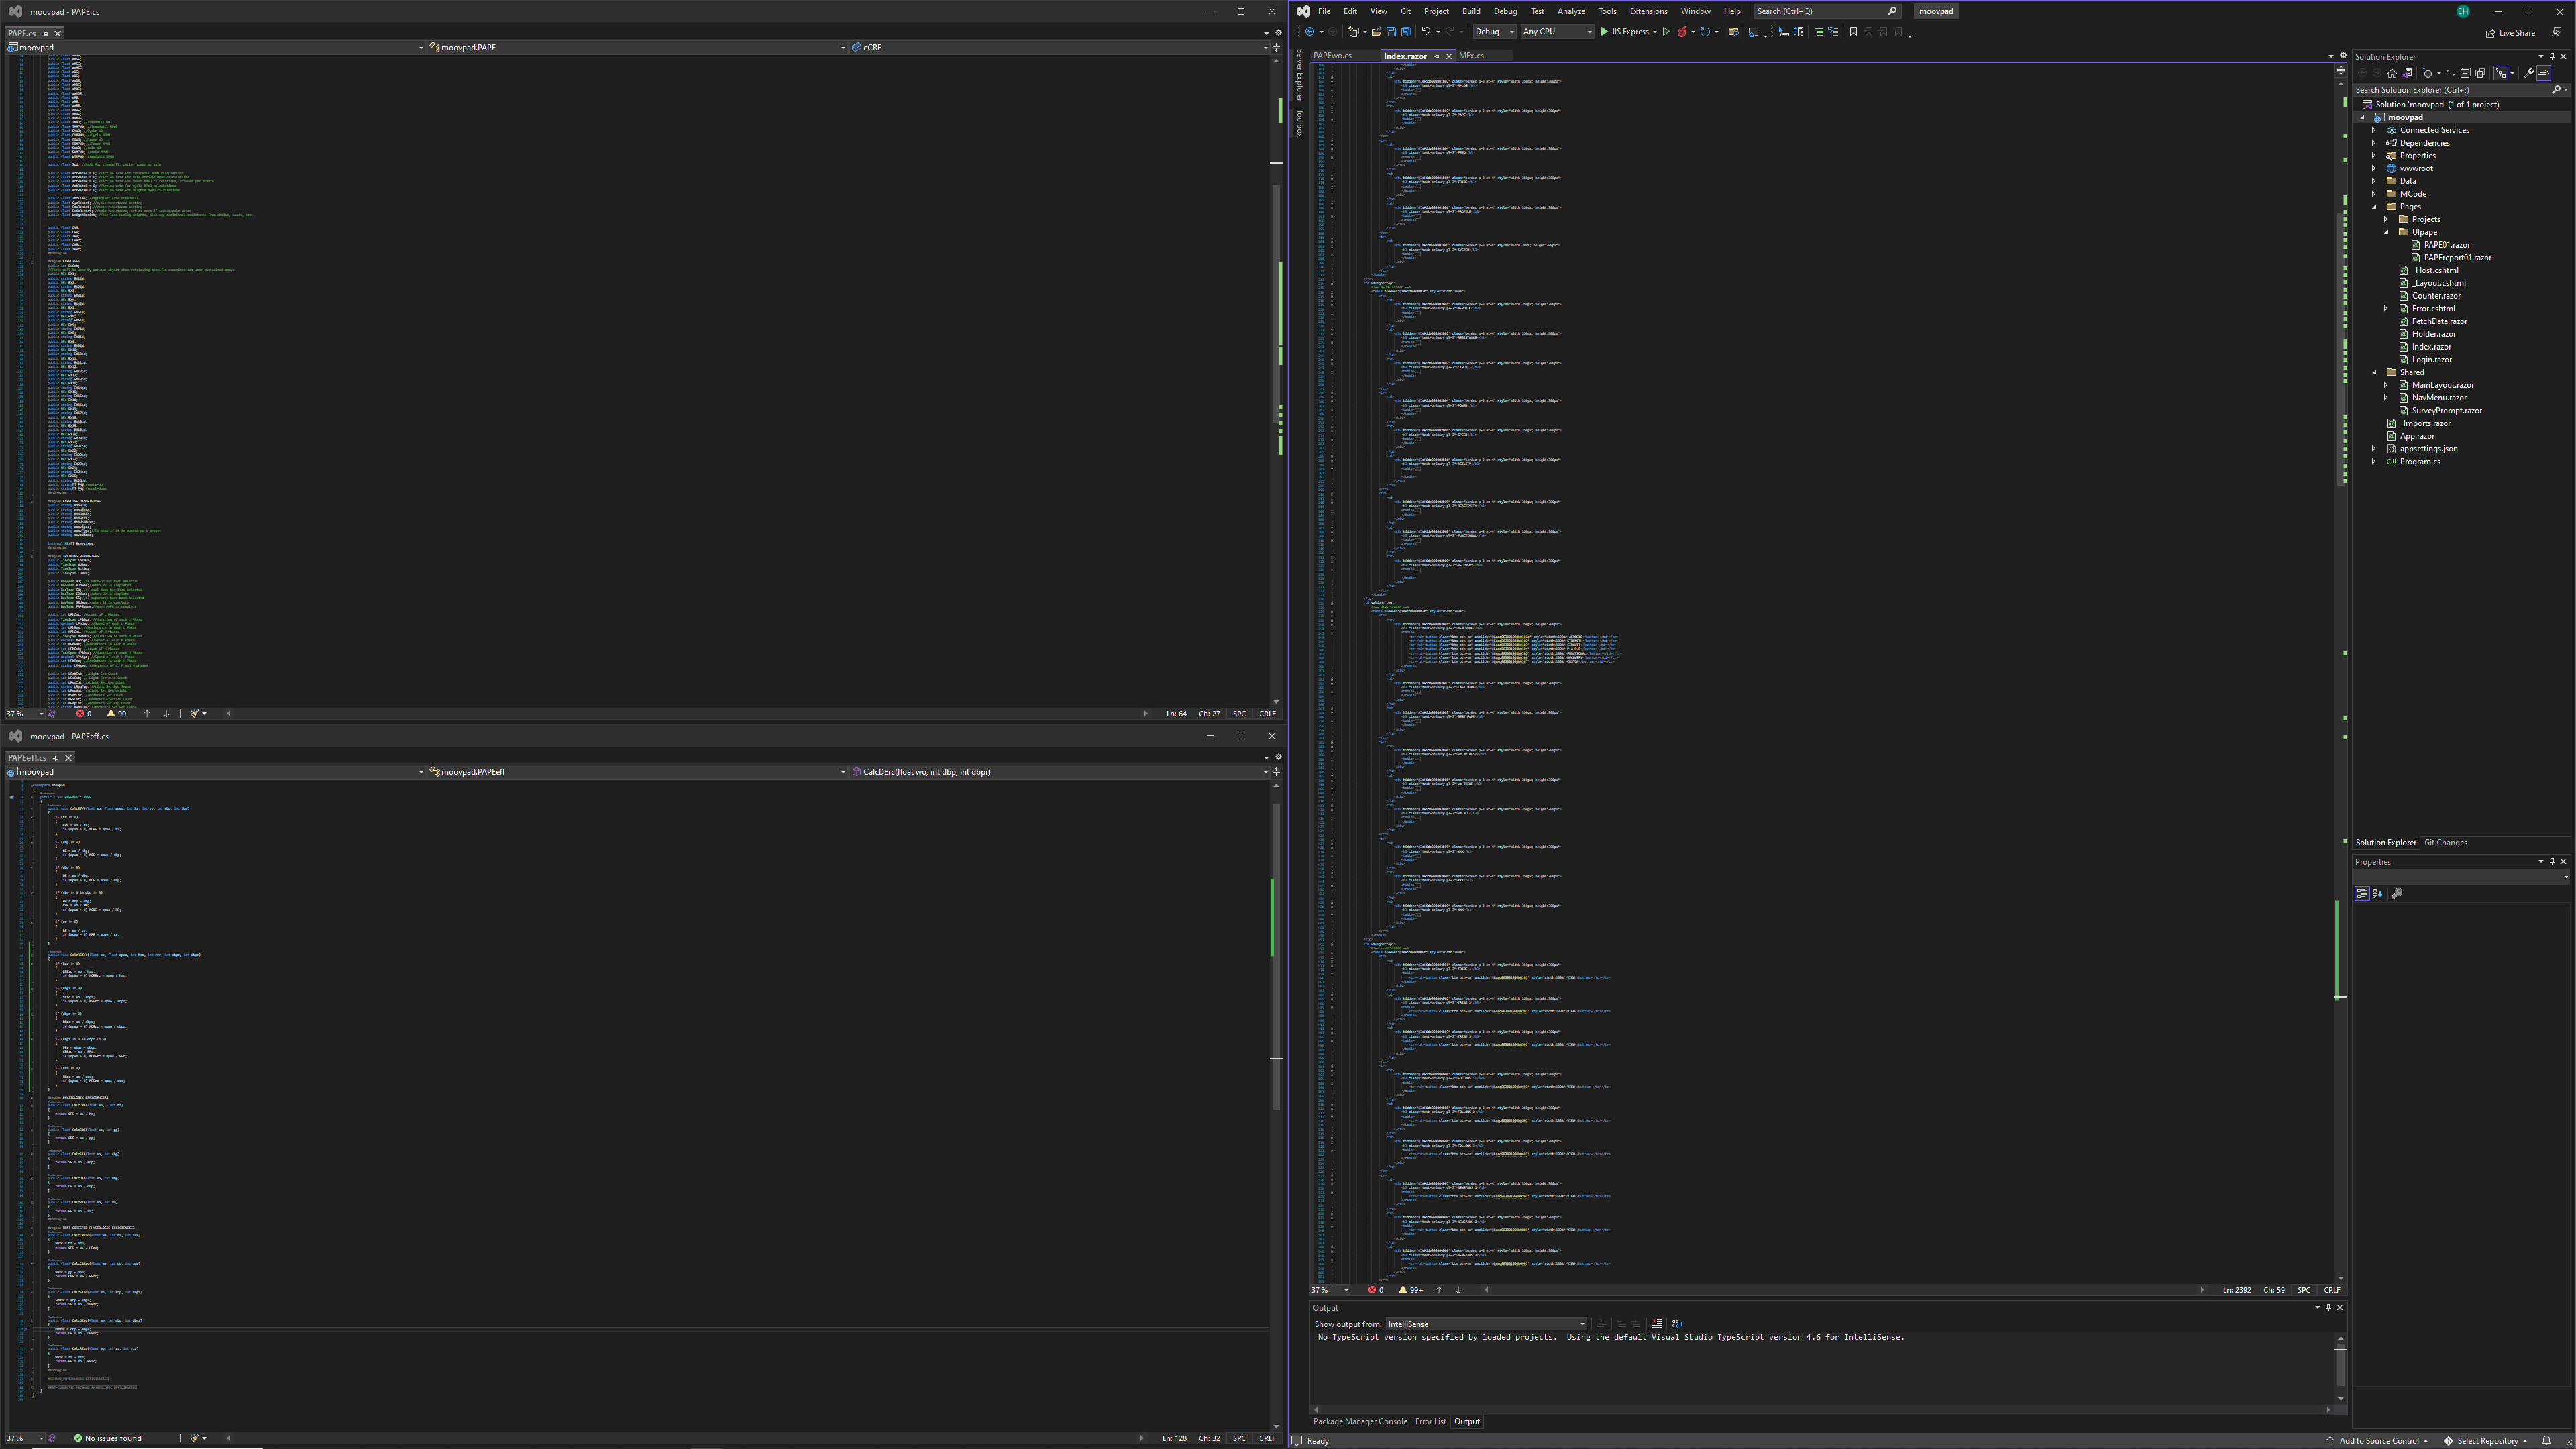Screen dimensions: 2576x1449
Task: Toggle Preview Selected Items in Solution Explorer
Action: pyautogui.click(x=2544, y=73)
